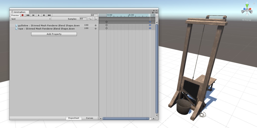Click the Add Keyframe icon
This screenshot has width=257, height=128.
pos(90,19)
